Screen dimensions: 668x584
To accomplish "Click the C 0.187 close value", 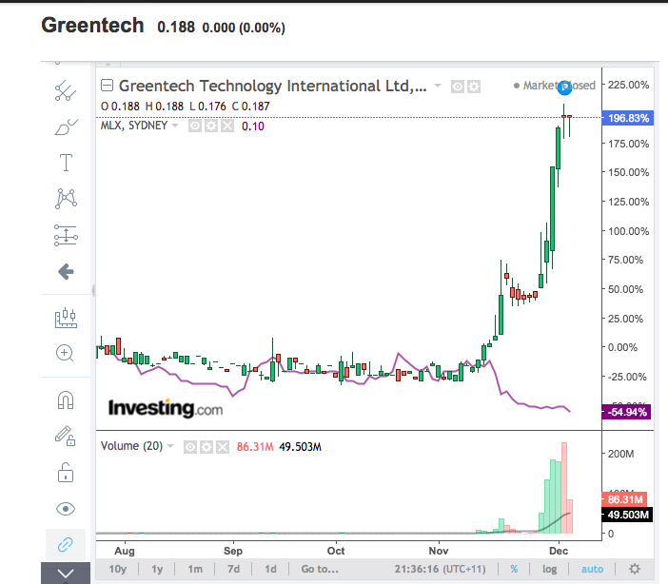I will [x=250, y=107].
